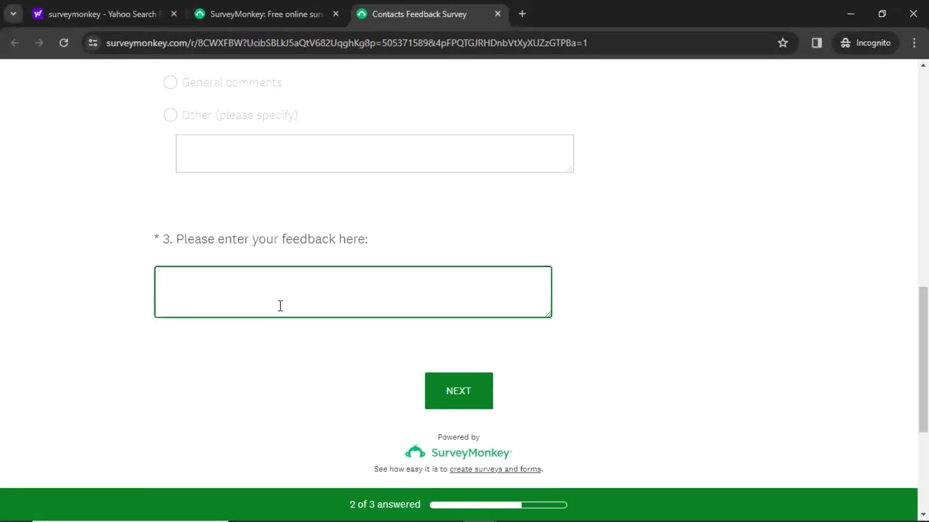Click the new tab plus icon
929x522 pixels.
point(523,14)
